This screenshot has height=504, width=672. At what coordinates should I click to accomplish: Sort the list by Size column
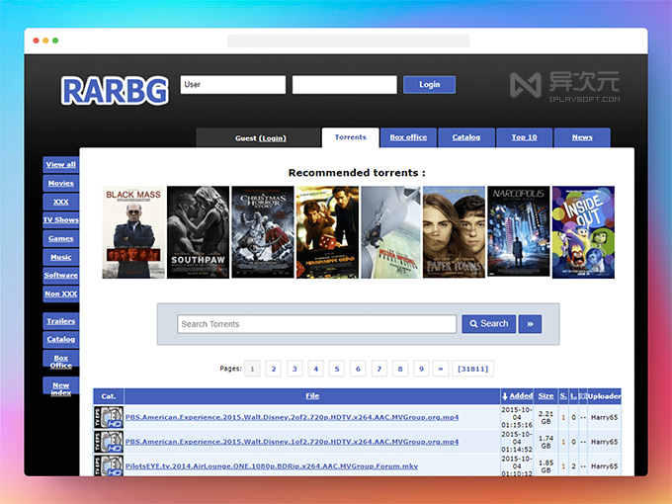point(546,395)
